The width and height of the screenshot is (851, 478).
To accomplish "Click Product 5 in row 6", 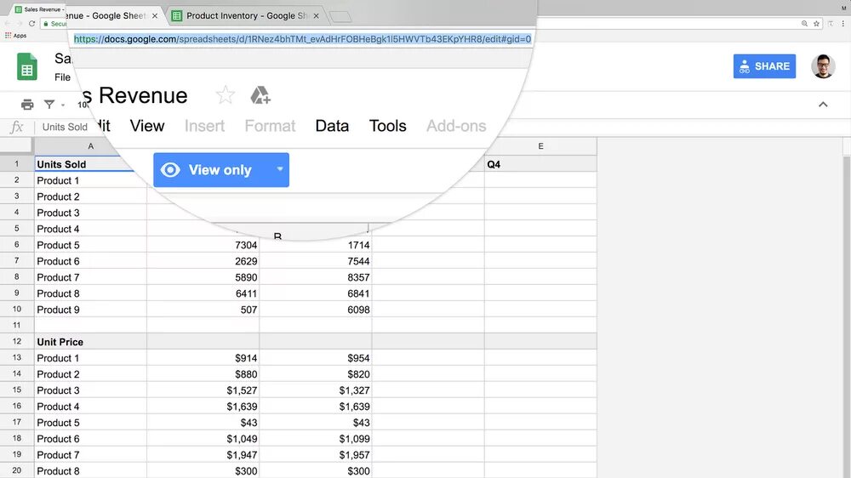I will (91, 245).
